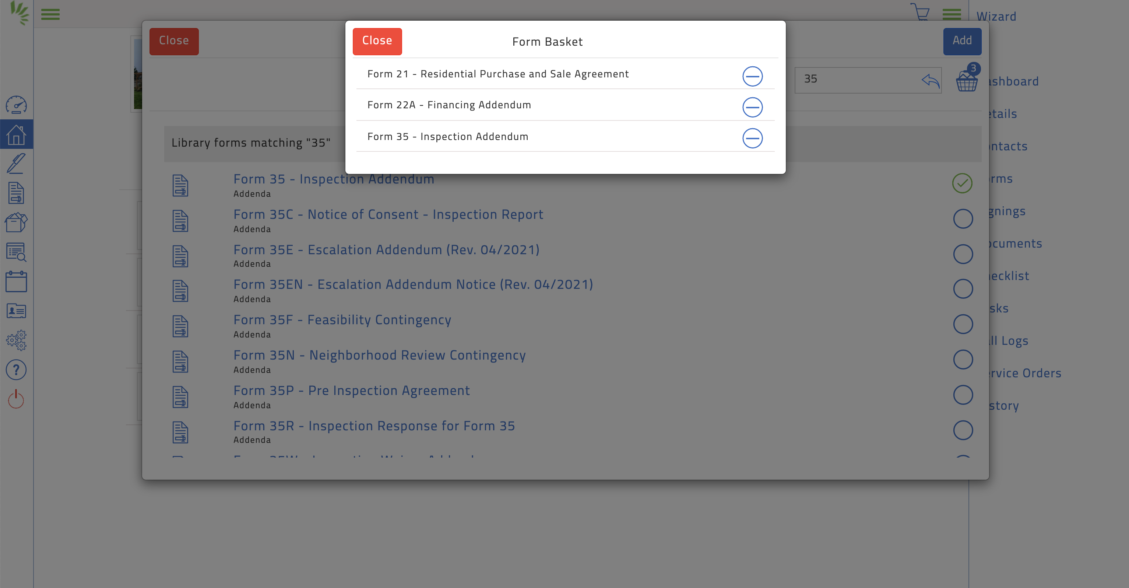Select Form 35C Notice of Consent circle
The width and height of the screenshot is (1129, 588).
point(963,218)
